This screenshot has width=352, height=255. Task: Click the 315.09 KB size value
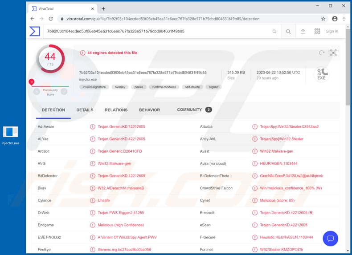(x=236, y=73)
